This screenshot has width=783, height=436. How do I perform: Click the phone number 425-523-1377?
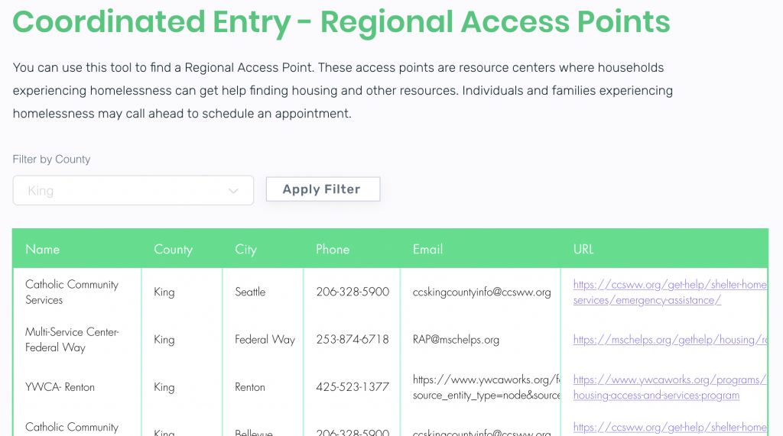tap(353, 387)
